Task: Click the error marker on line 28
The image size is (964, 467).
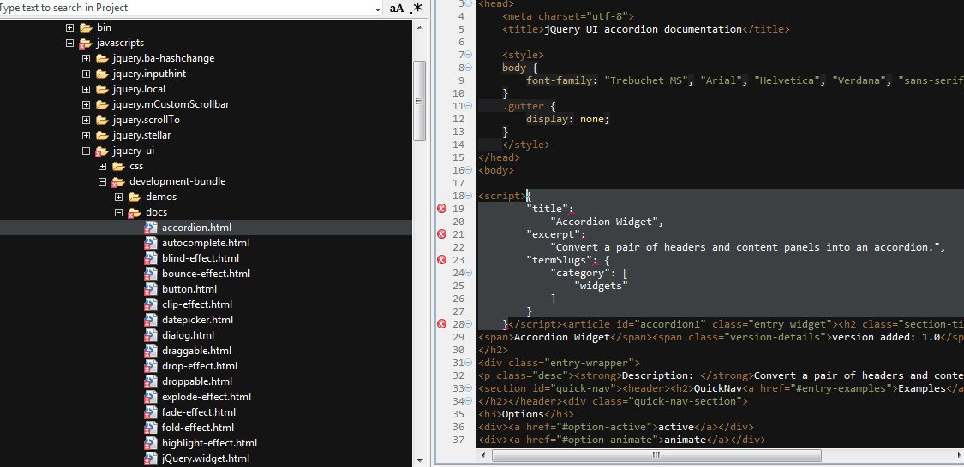Action: pyautogui.click(x=442, y=324)
